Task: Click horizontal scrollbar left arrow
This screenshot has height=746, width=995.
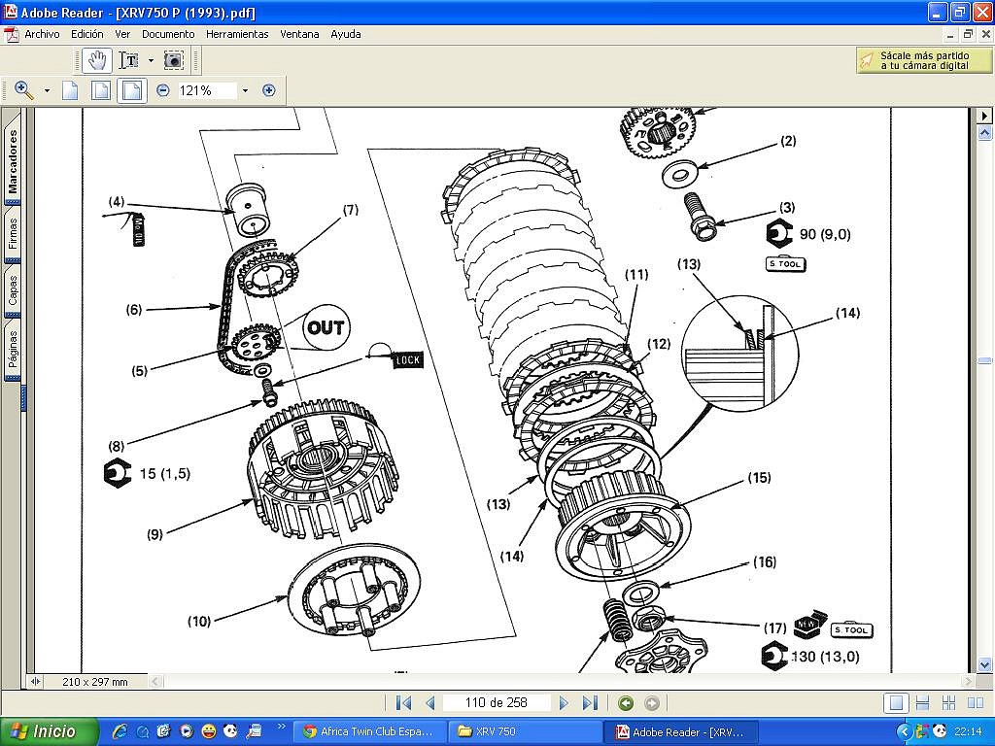Action: [x=155, y=681]
